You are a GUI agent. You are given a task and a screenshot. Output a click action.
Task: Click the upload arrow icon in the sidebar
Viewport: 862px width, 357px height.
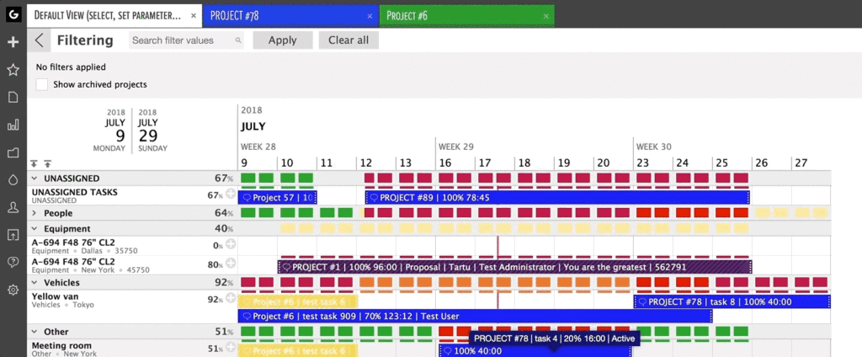coord(13,235)
